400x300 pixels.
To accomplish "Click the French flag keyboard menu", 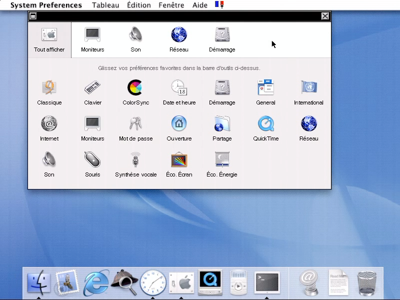I will coord(219,4).
